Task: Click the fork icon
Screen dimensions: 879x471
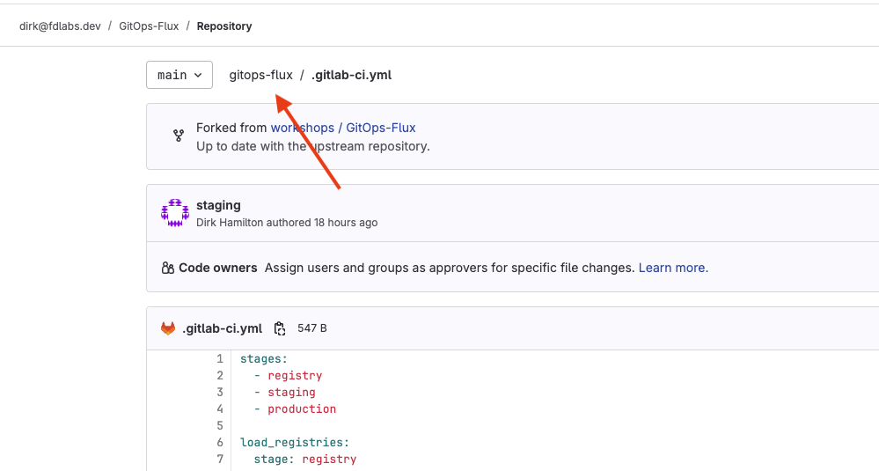Action: (179, 136)
